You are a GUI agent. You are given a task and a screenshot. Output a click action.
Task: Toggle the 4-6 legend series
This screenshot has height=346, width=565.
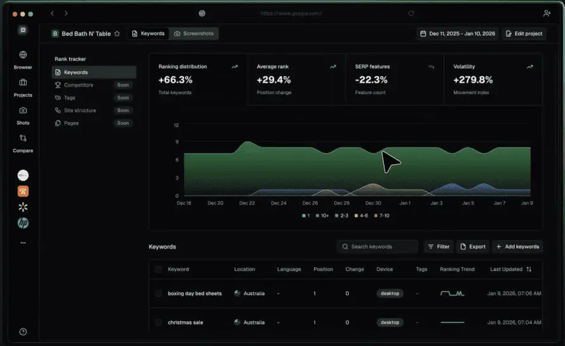point(361,216)
